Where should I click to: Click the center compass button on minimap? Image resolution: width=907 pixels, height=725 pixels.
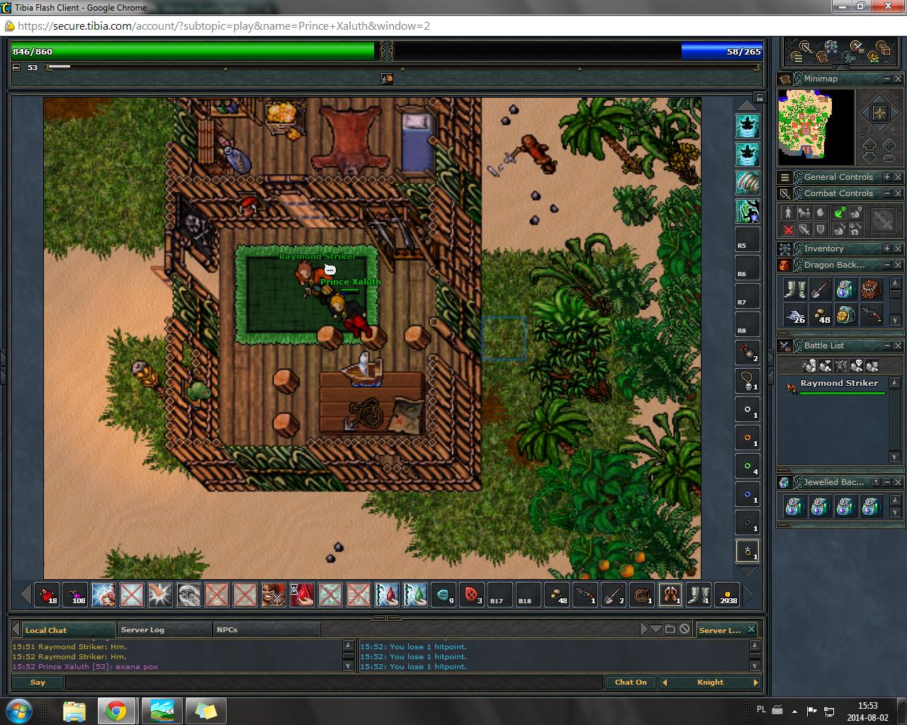879,113
